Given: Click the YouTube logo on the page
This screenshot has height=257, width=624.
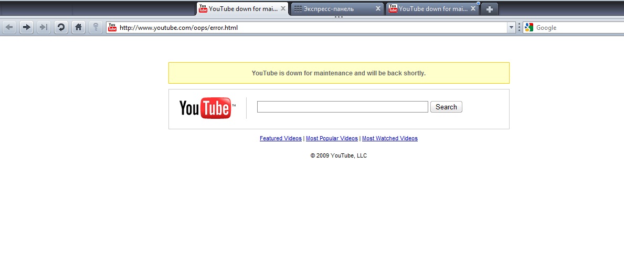Looking at the screenshot, I should [x=208, y=108].
